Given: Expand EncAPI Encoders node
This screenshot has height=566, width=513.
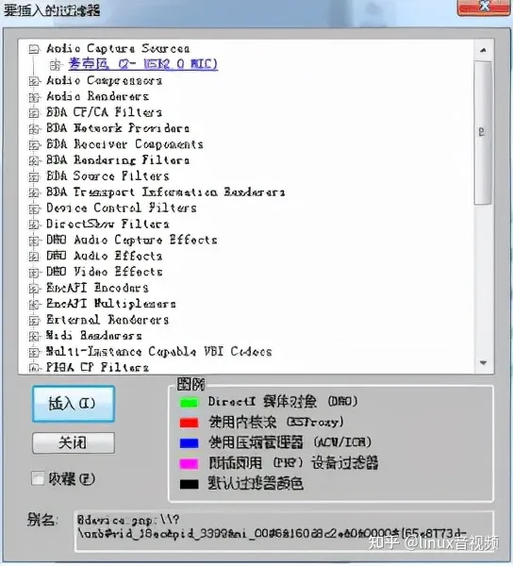Looking at the screenshot, I should click(x=34, y=289).
